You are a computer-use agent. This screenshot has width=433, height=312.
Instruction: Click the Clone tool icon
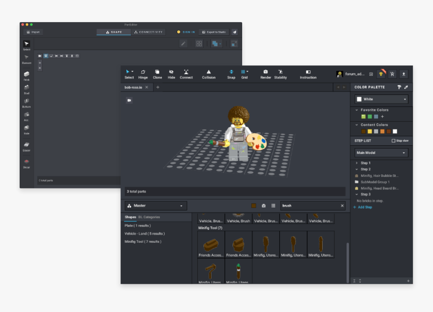(157, 74)
